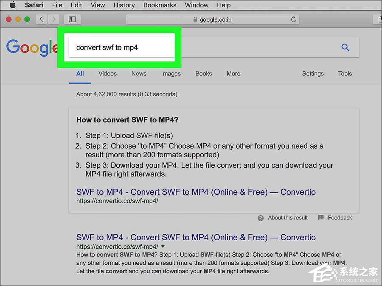The width and height of the screenshot is (382, 286).
Task: Open the second Convertio search result title
Action: 196,237
